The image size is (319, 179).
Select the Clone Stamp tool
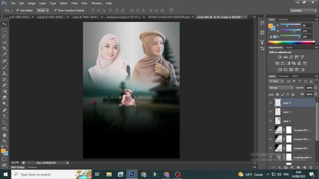click(4, 73)
